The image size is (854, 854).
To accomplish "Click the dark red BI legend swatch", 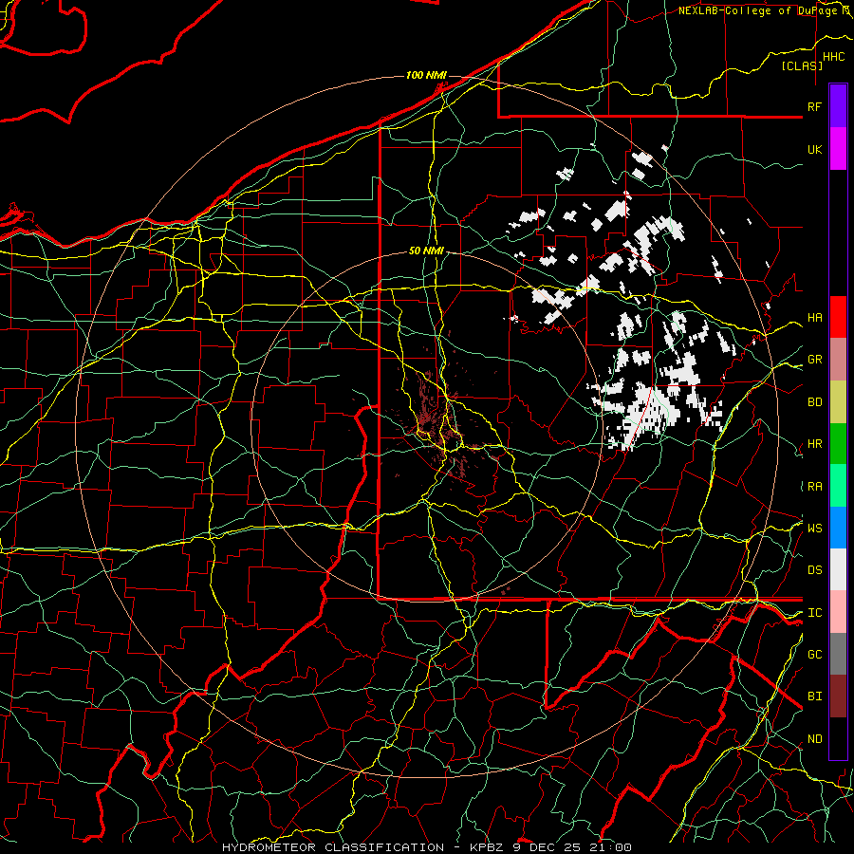I will point(838,696).
